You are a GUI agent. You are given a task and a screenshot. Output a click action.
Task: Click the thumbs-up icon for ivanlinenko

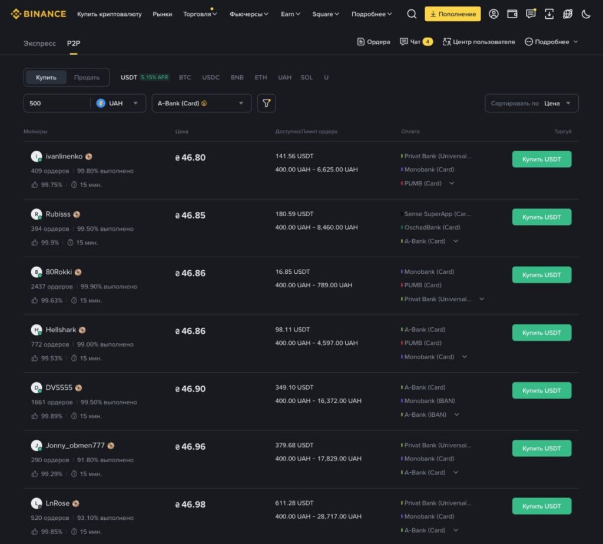35,184
